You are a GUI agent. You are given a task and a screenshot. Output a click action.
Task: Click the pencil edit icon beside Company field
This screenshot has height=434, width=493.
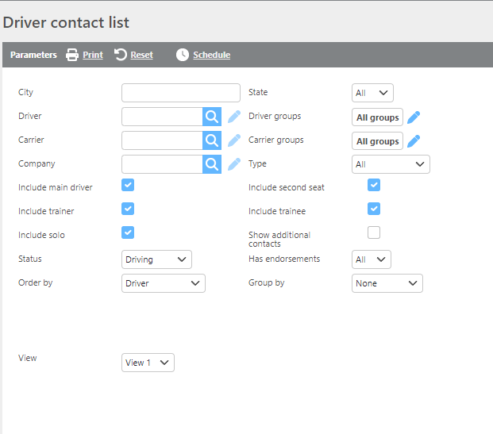[233, 164]
